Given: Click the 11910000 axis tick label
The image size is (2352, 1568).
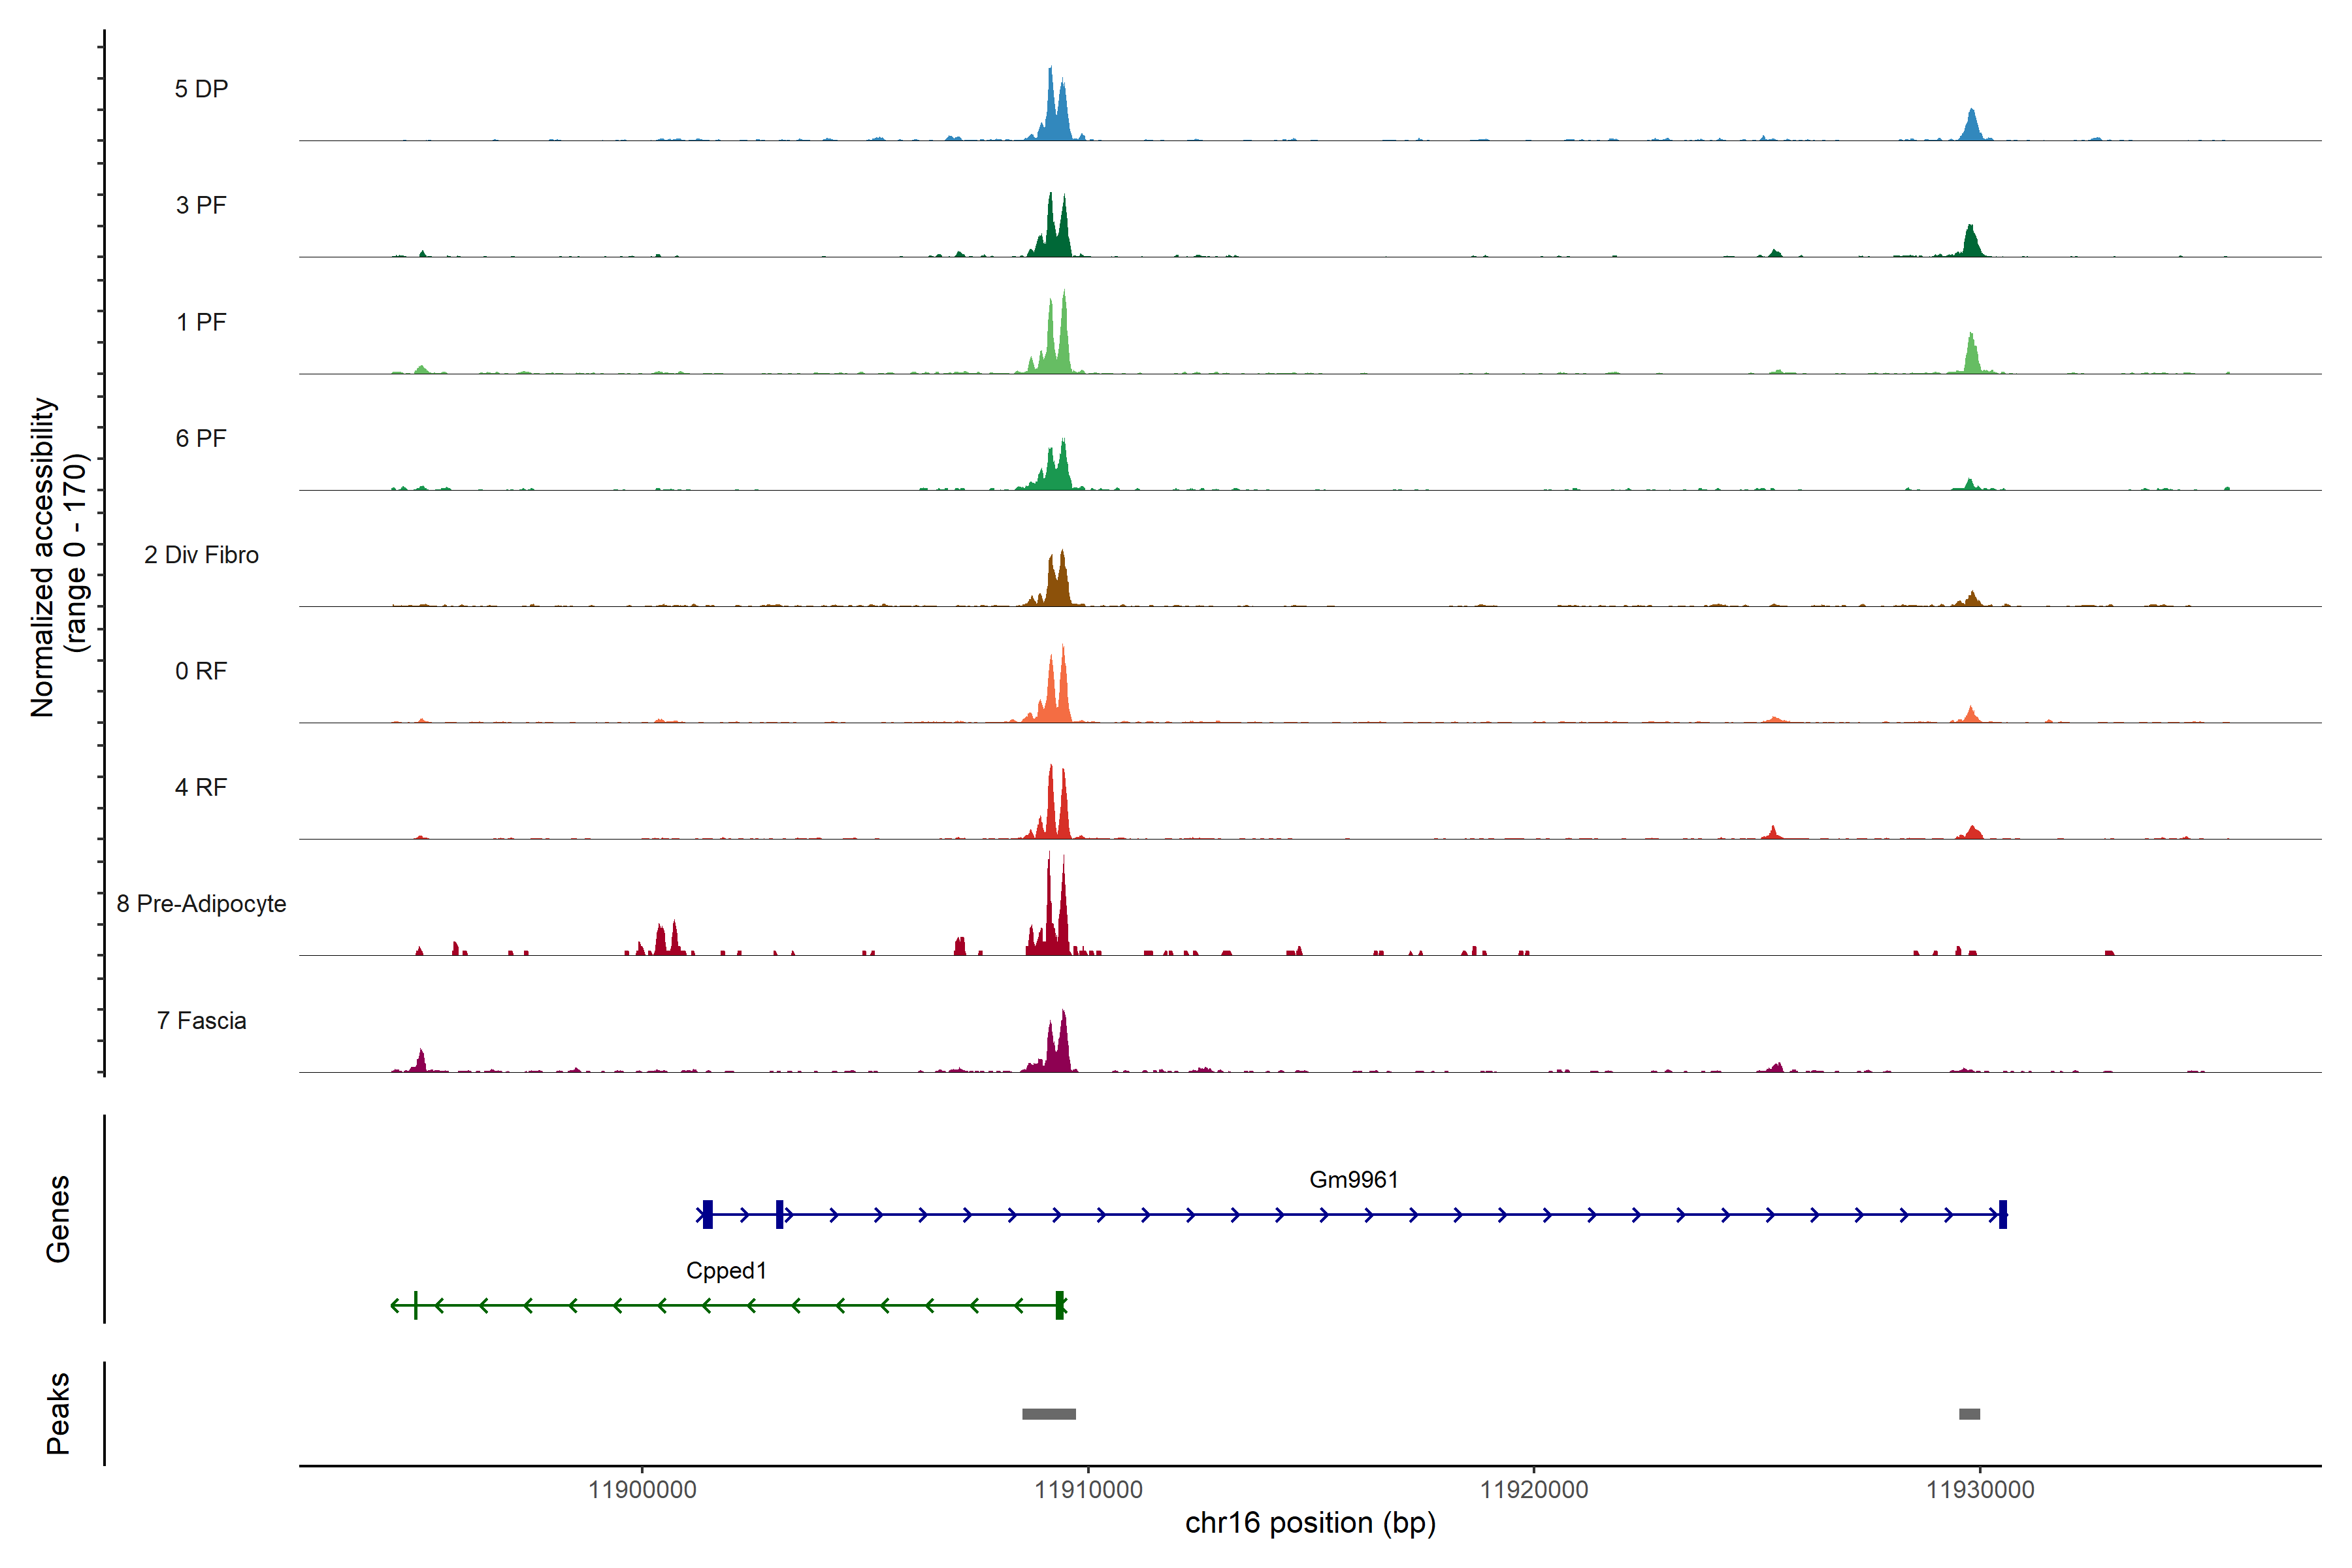Looking at the screenshot, I should click(1088, 1490).
